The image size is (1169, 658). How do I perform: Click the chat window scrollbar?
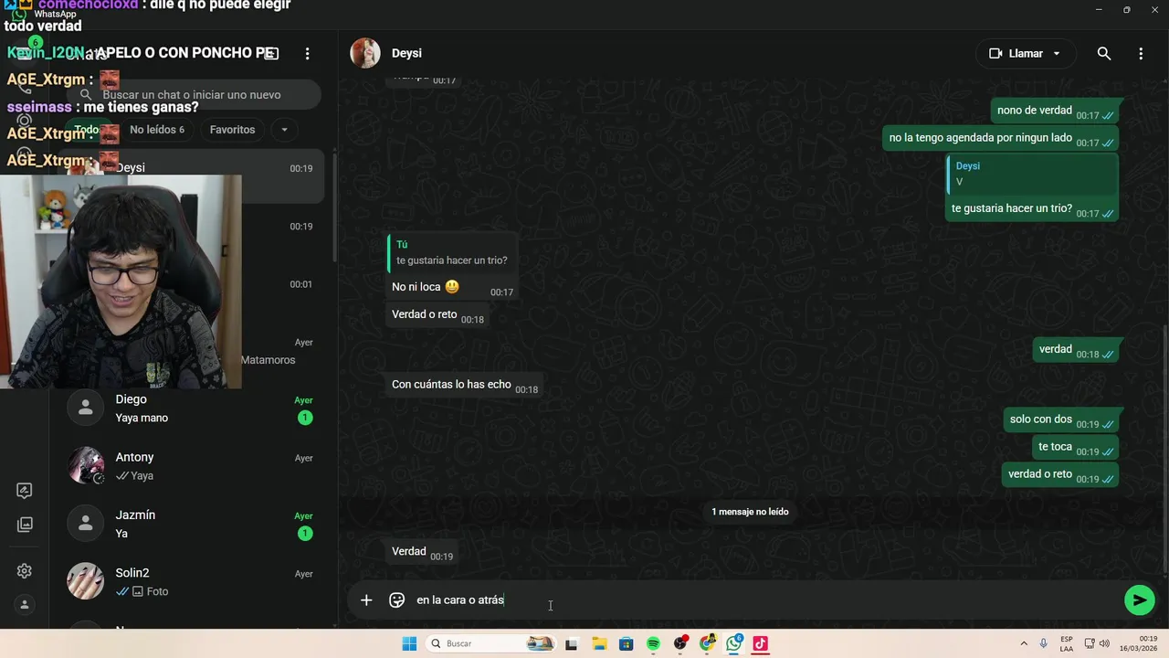(1164, 448)
